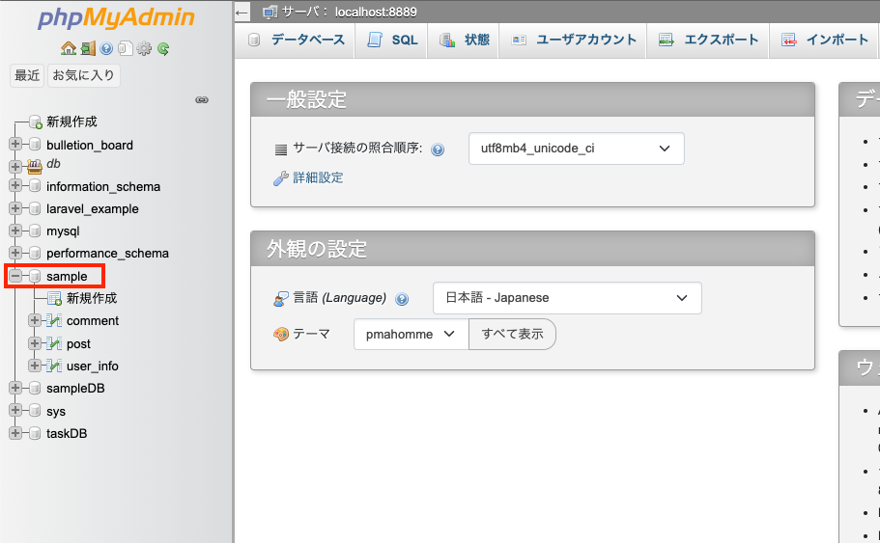Screen dimensions: 880x543
Task: Click the link chain icon in sidebar
Action: click(202, 99)
